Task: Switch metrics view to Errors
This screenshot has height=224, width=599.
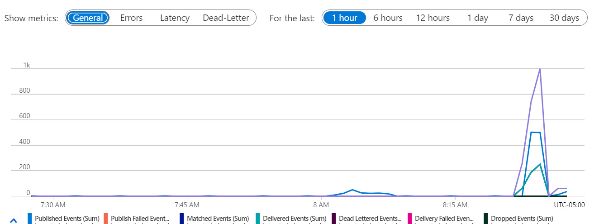Action: 131,18
